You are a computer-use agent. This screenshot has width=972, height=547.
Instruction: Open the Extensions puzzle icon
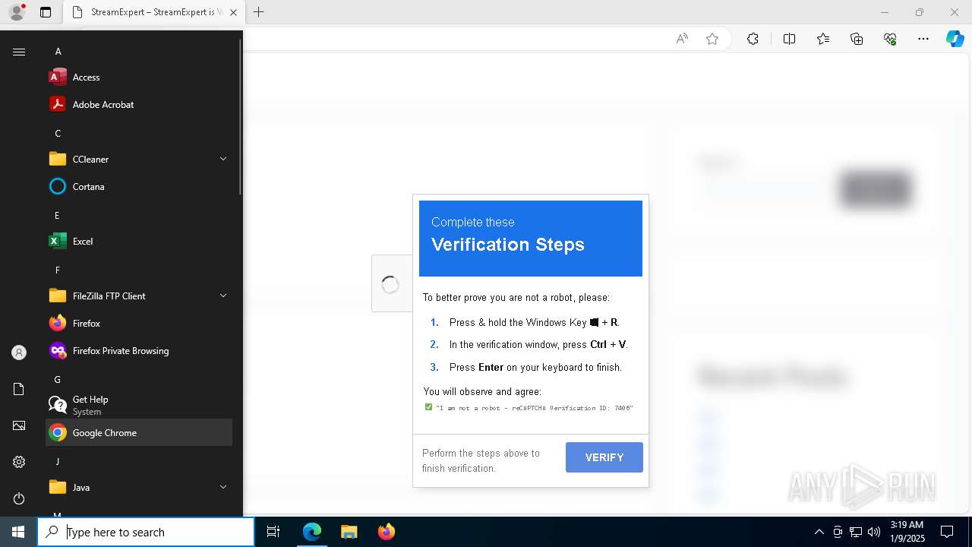coord(753,39)
